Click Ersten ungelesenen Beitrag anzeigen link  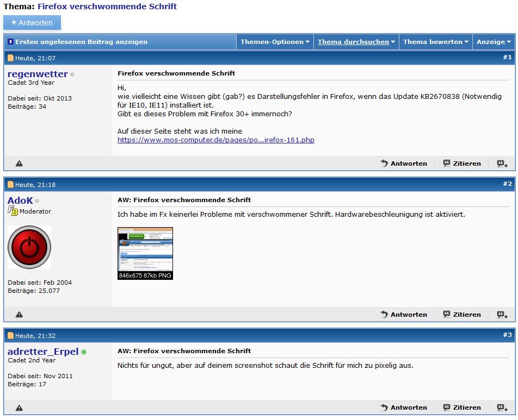point(81,42)
